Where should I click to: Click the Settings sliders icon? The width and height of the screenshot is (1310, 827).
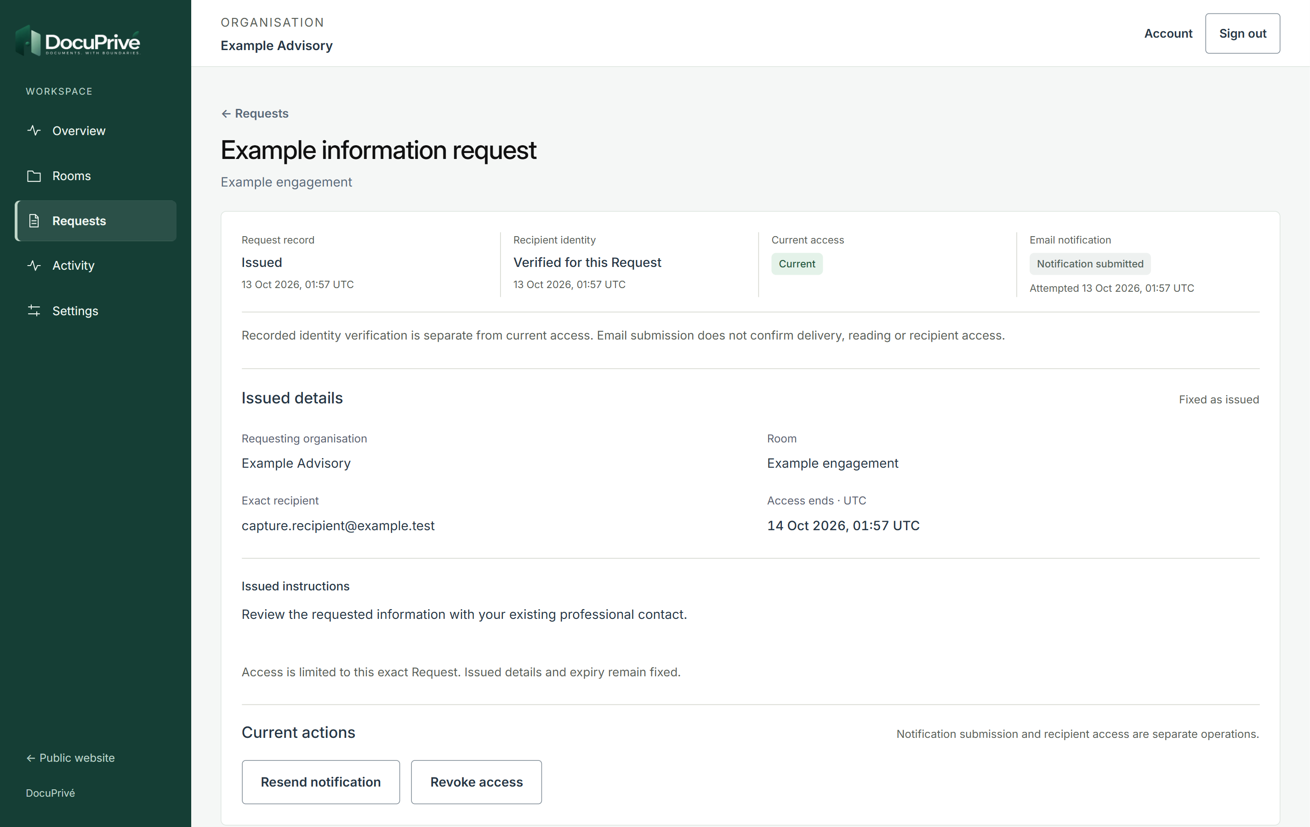34,311
